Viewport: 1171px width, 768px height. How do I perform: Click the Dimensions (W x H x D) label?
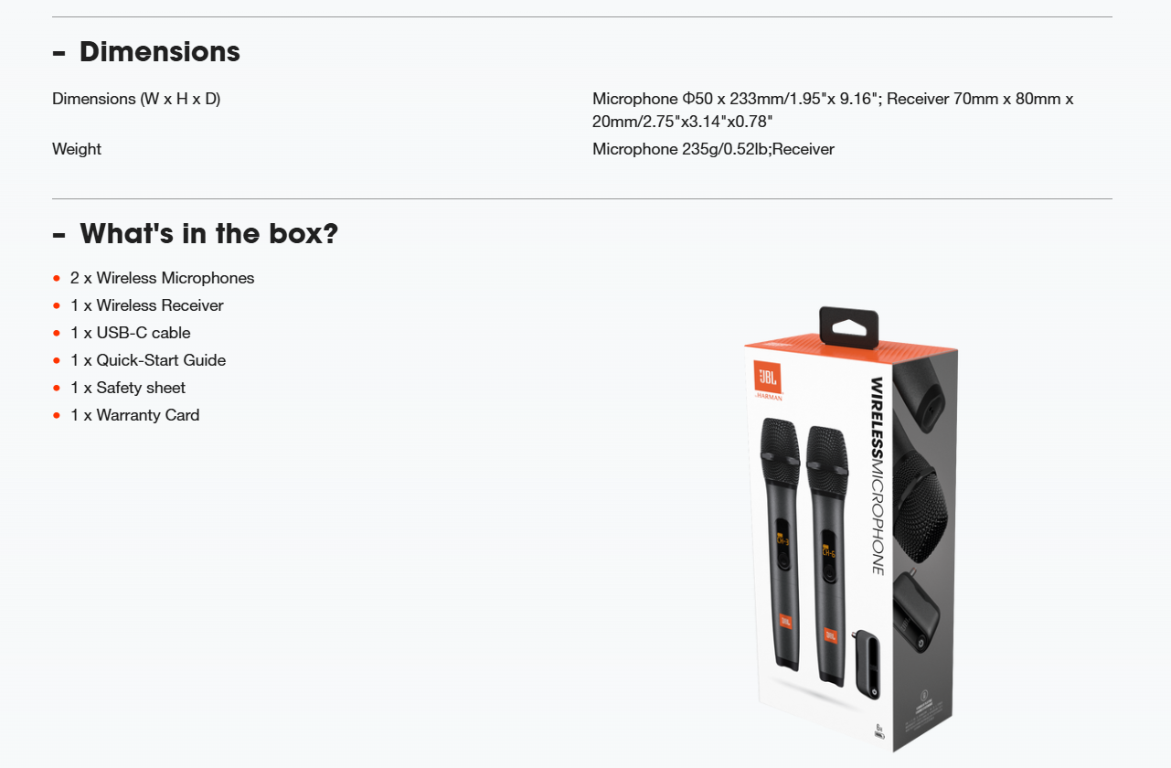[136, 99]
